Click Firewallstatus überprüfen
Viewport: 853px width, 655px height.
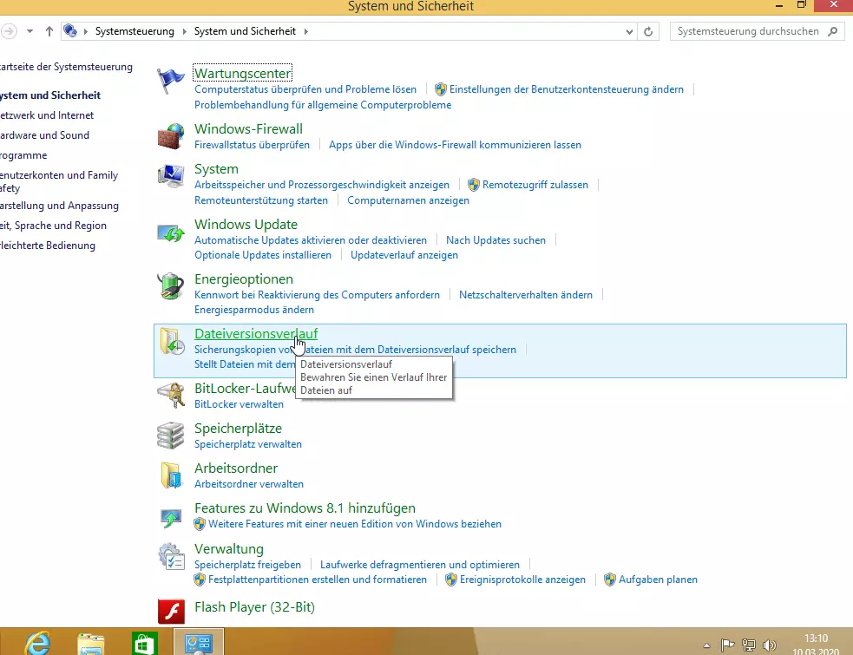pyautogui.click(x=252, y=145)
